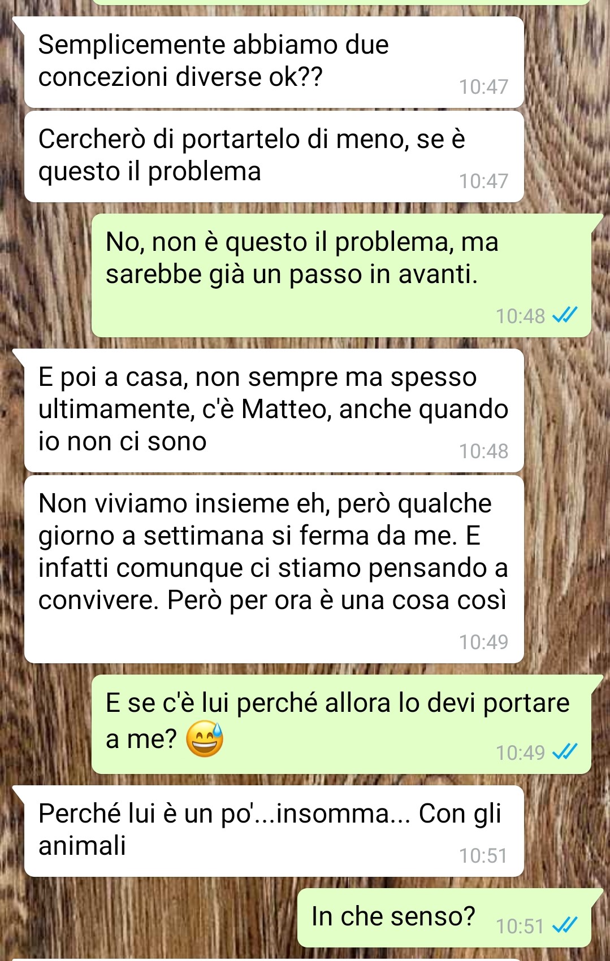Tap read receipt on 'a me?' message
Image resolution: width=610 pixels, height=961 pixels.
coord(564,751)
